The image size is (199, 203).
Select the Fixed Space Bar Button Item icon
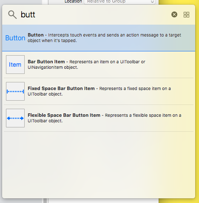point(15,91)
